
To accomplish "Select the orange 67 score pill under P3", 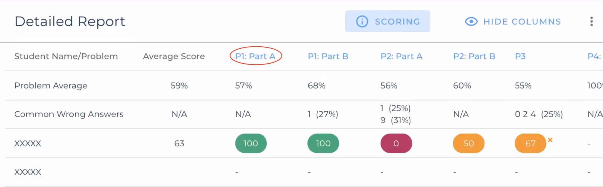I will tap(531, 143).
